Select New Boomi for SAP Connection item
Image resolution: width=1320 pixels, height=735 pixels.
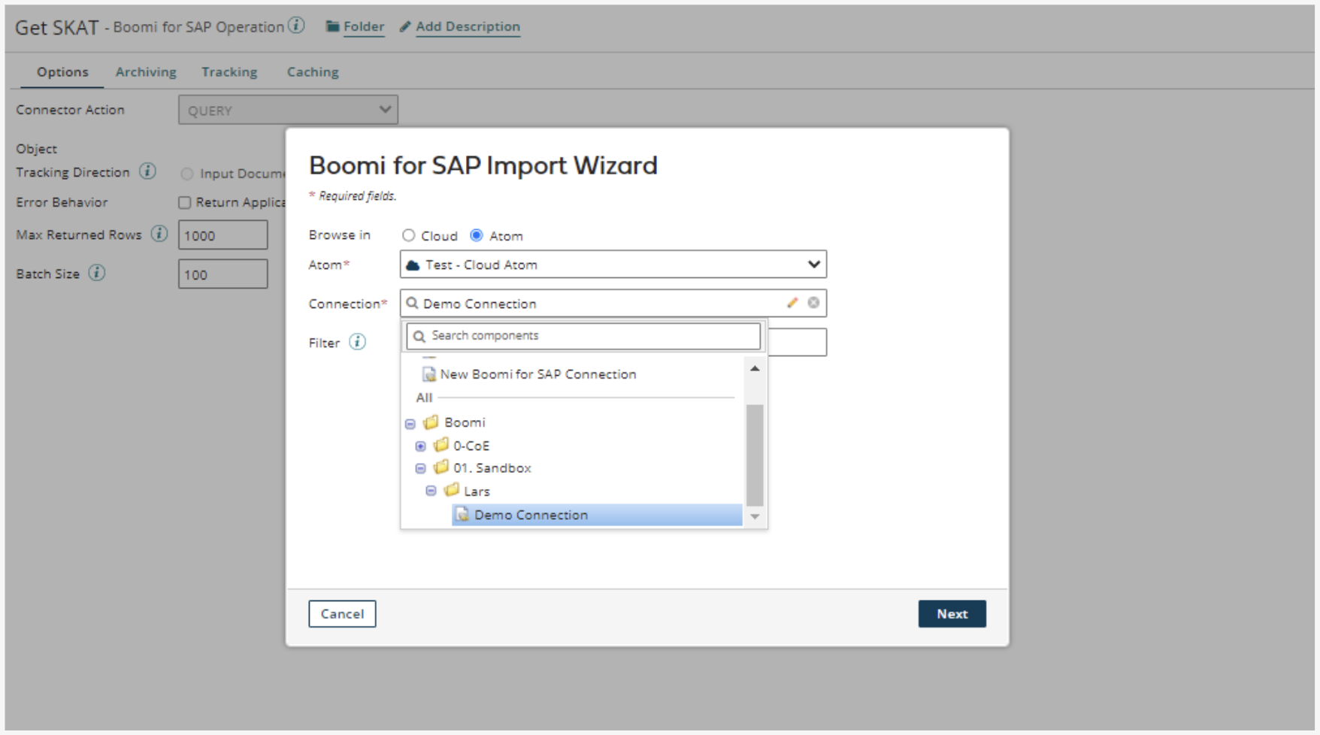tap(537, 374)
